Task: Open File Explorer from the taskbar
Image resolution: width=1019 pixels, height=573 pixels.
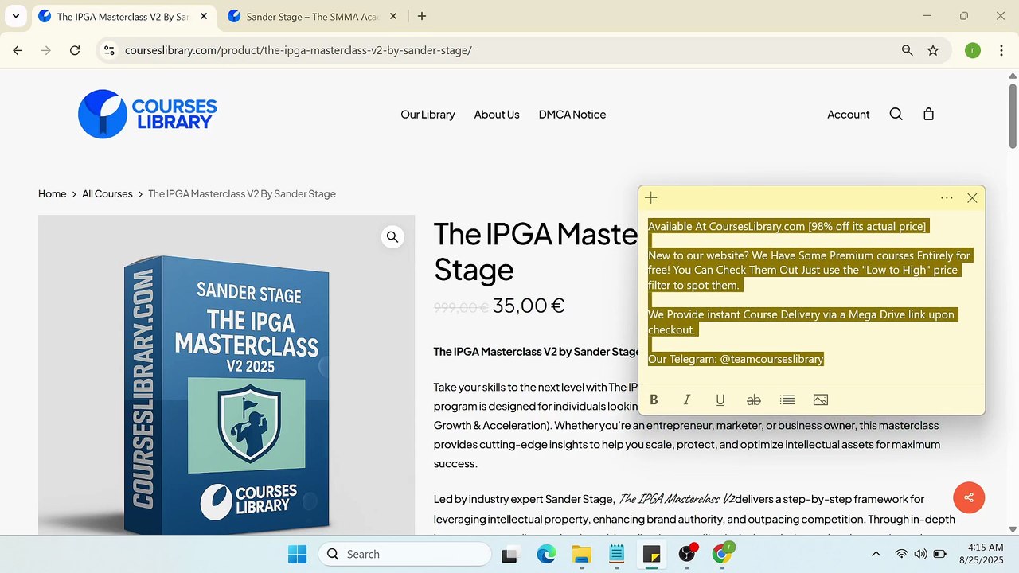Action: [581, 554]
